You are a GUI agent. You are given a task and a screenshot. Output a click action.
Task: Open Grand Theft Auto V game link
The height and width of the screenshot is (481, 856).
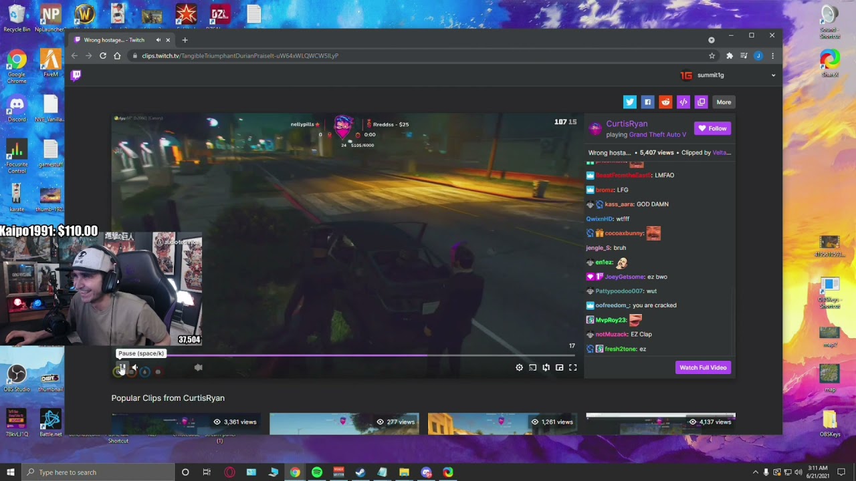point(657,134)
